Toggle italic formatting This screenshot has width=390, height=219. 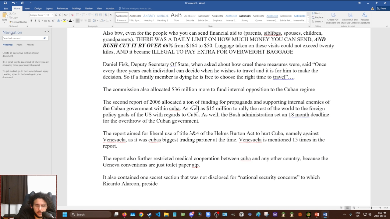click(35, 21)
